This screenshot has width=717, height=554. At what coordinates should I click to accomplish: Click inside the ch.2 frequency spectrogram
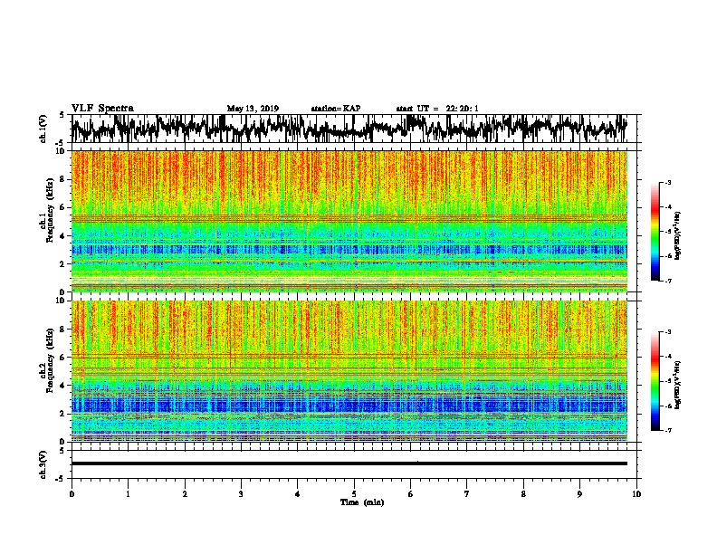pyautogui.click(x=349, y=371)
